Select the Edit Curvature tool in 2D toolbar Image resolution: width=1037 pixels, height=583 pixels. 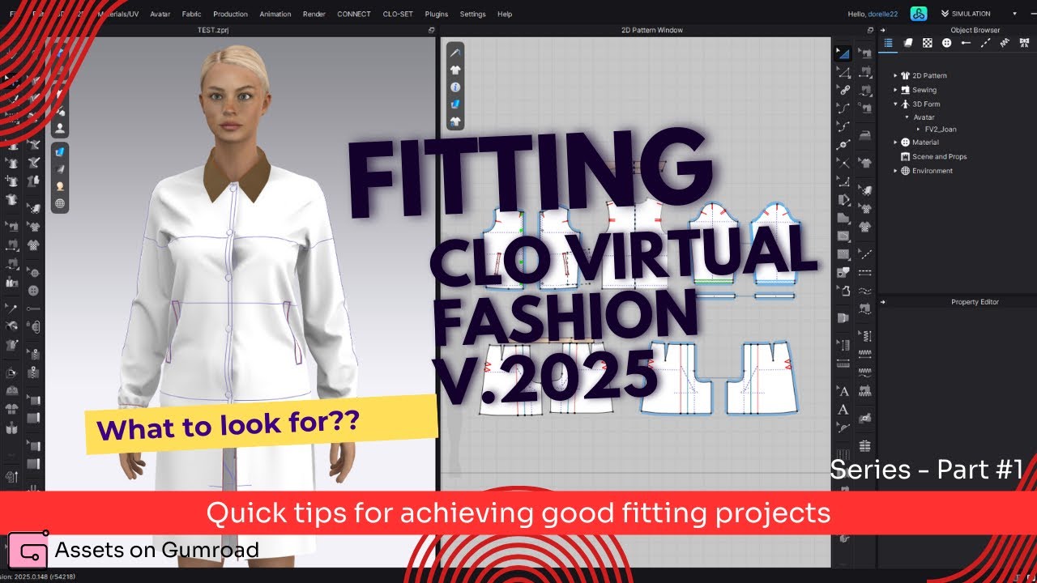point(843,108)
